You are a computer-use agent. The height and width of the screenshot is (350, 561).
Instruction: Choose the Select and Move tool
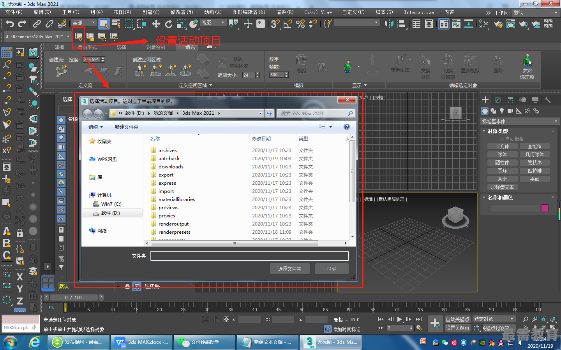[156, 24]
